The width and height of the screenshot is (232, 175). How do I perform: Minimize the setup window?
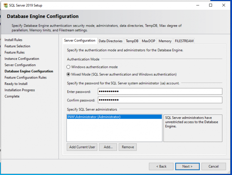(x=198, y=5)
